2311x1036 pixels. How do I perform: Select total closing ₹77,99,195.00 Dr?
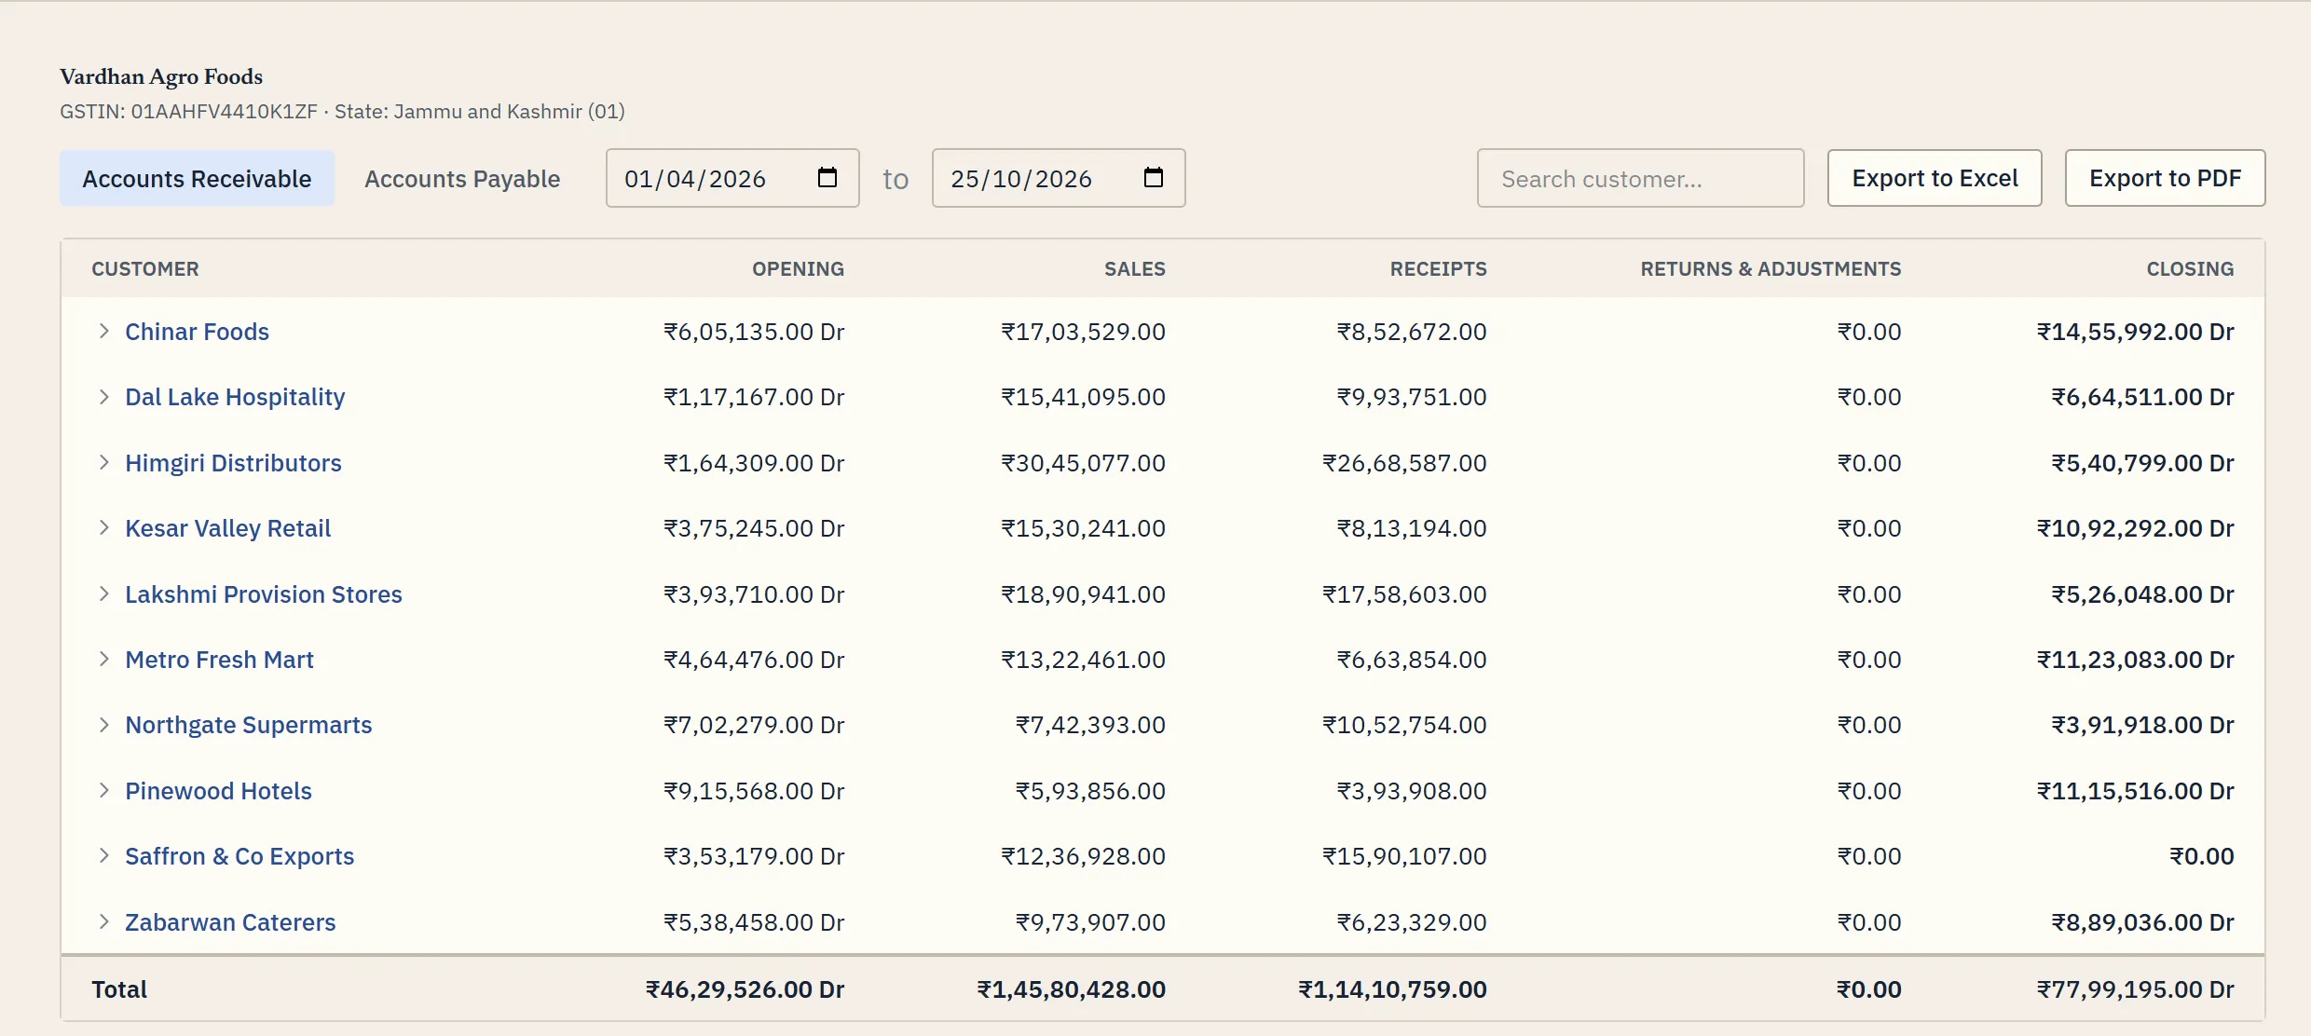click(2135, 989)
